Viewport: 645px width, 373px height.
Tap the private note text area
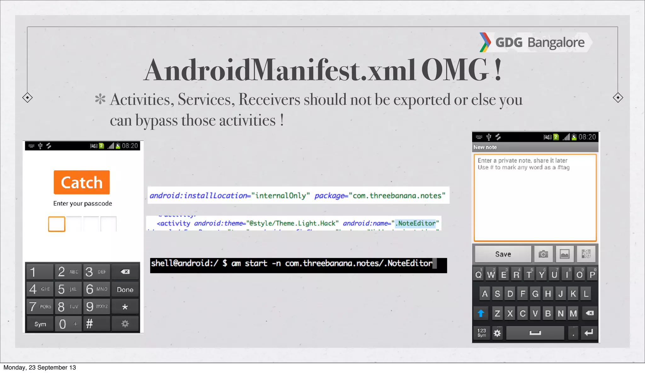click(535, 198)
